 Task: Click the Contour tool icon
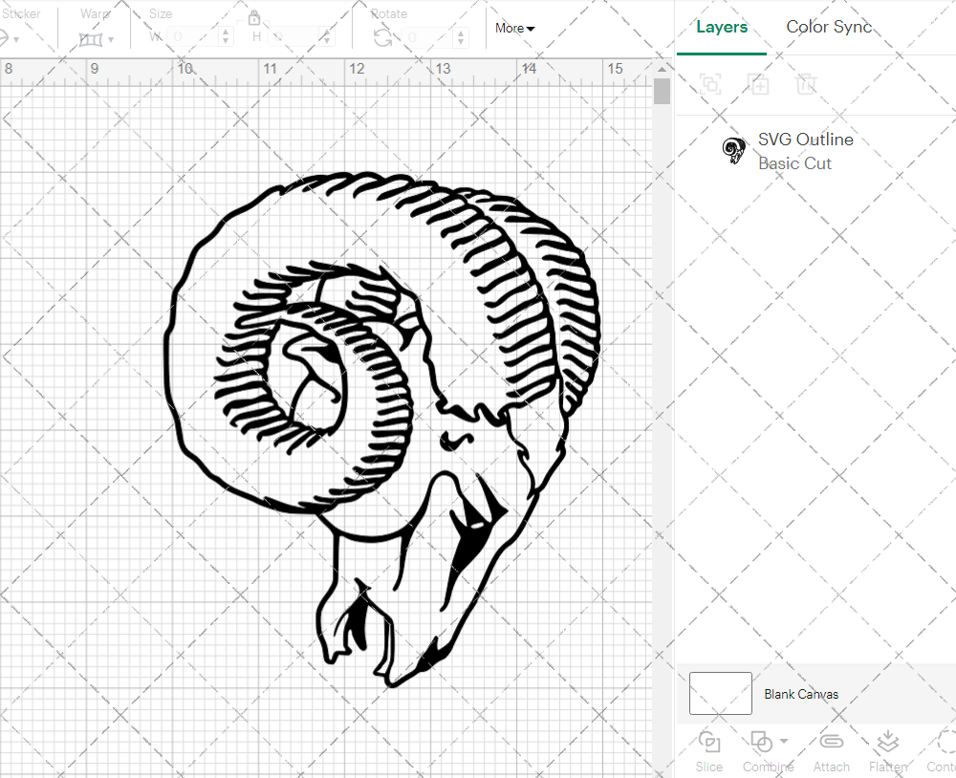coord(946,742)
